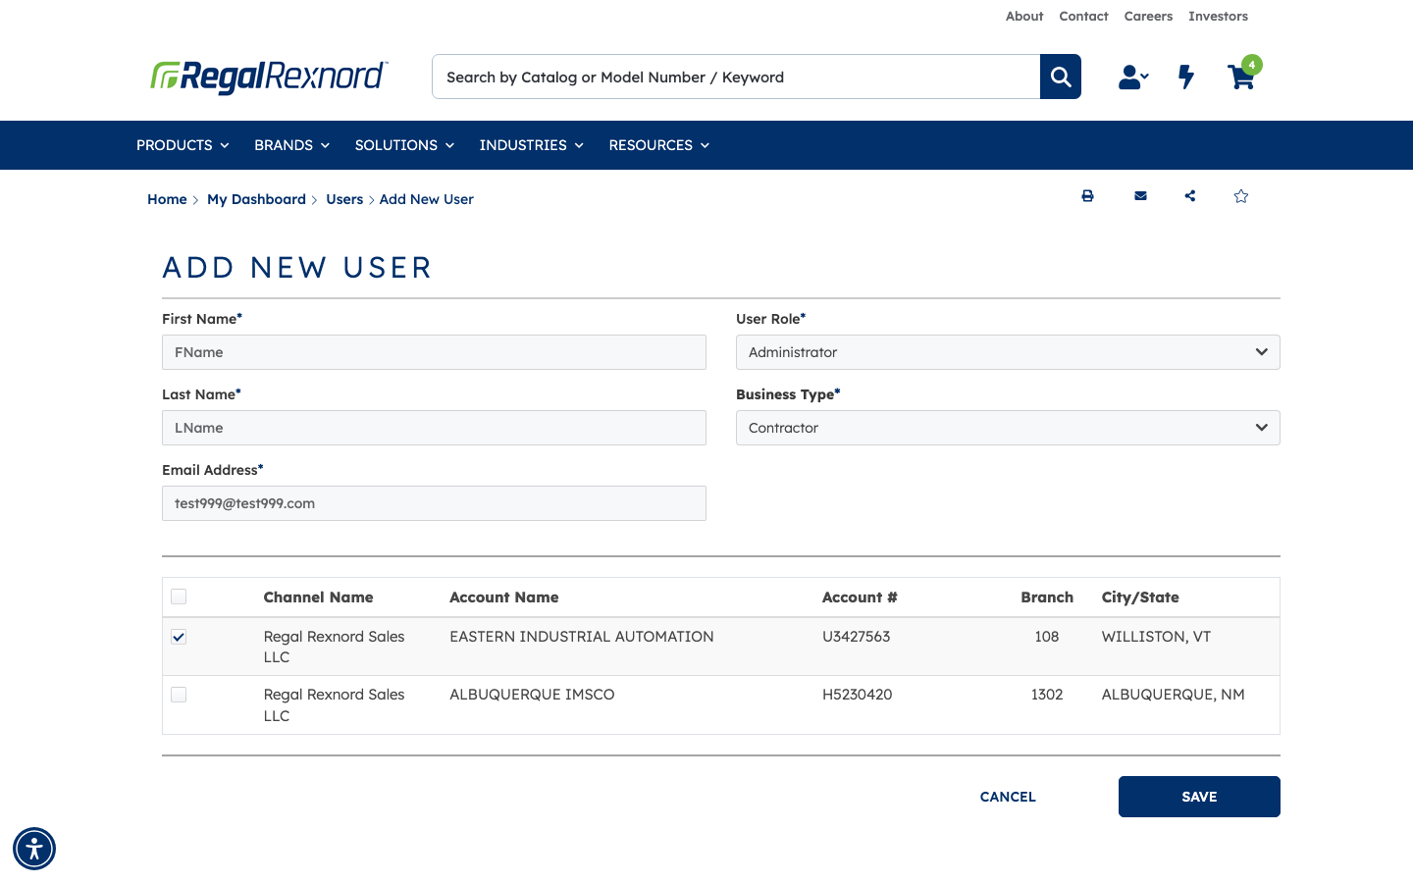Click the favorite star icon

[x=1241, y=196]
